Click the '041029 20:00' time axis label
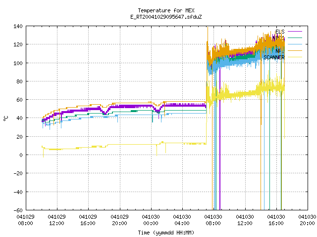 pyautogui.click(x=120, y=220)
